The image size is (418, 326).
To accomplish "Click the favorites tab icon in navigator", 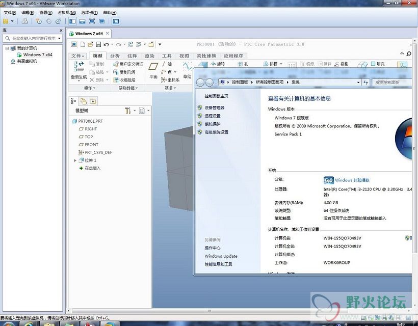I will (x=93, y=101).
